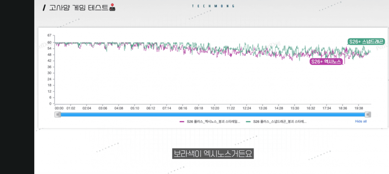Toggle the purple S26 플러스_엑시노스 legend series
Screen dimensions: 389x174
[210, 122]
